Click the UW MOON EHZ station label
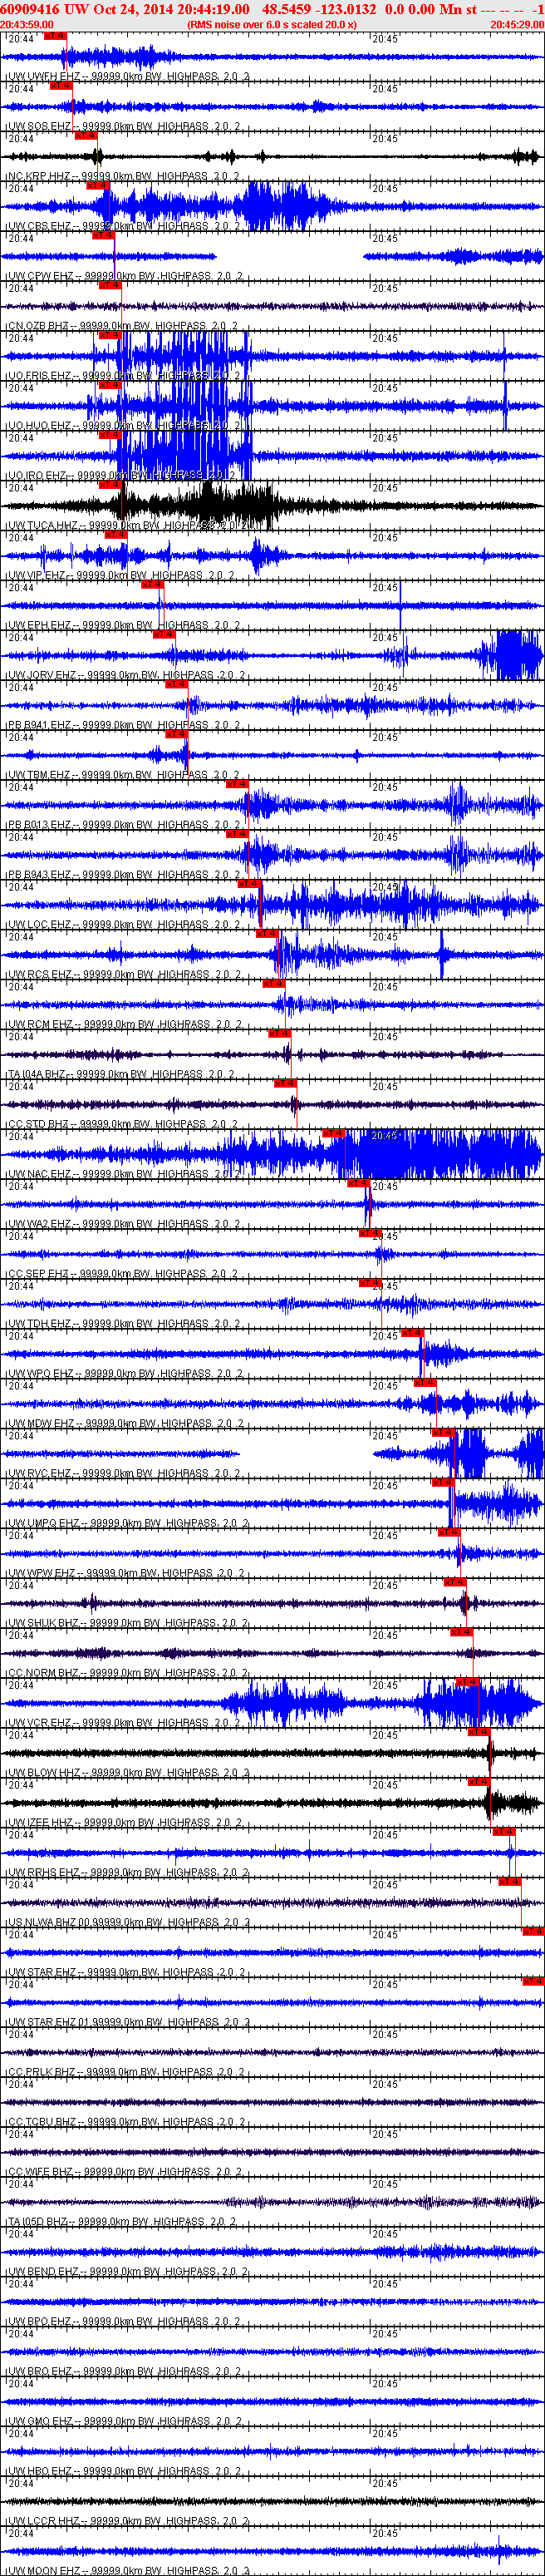The width and height of the screenshot is (545, 2576). click(44, 2571)
